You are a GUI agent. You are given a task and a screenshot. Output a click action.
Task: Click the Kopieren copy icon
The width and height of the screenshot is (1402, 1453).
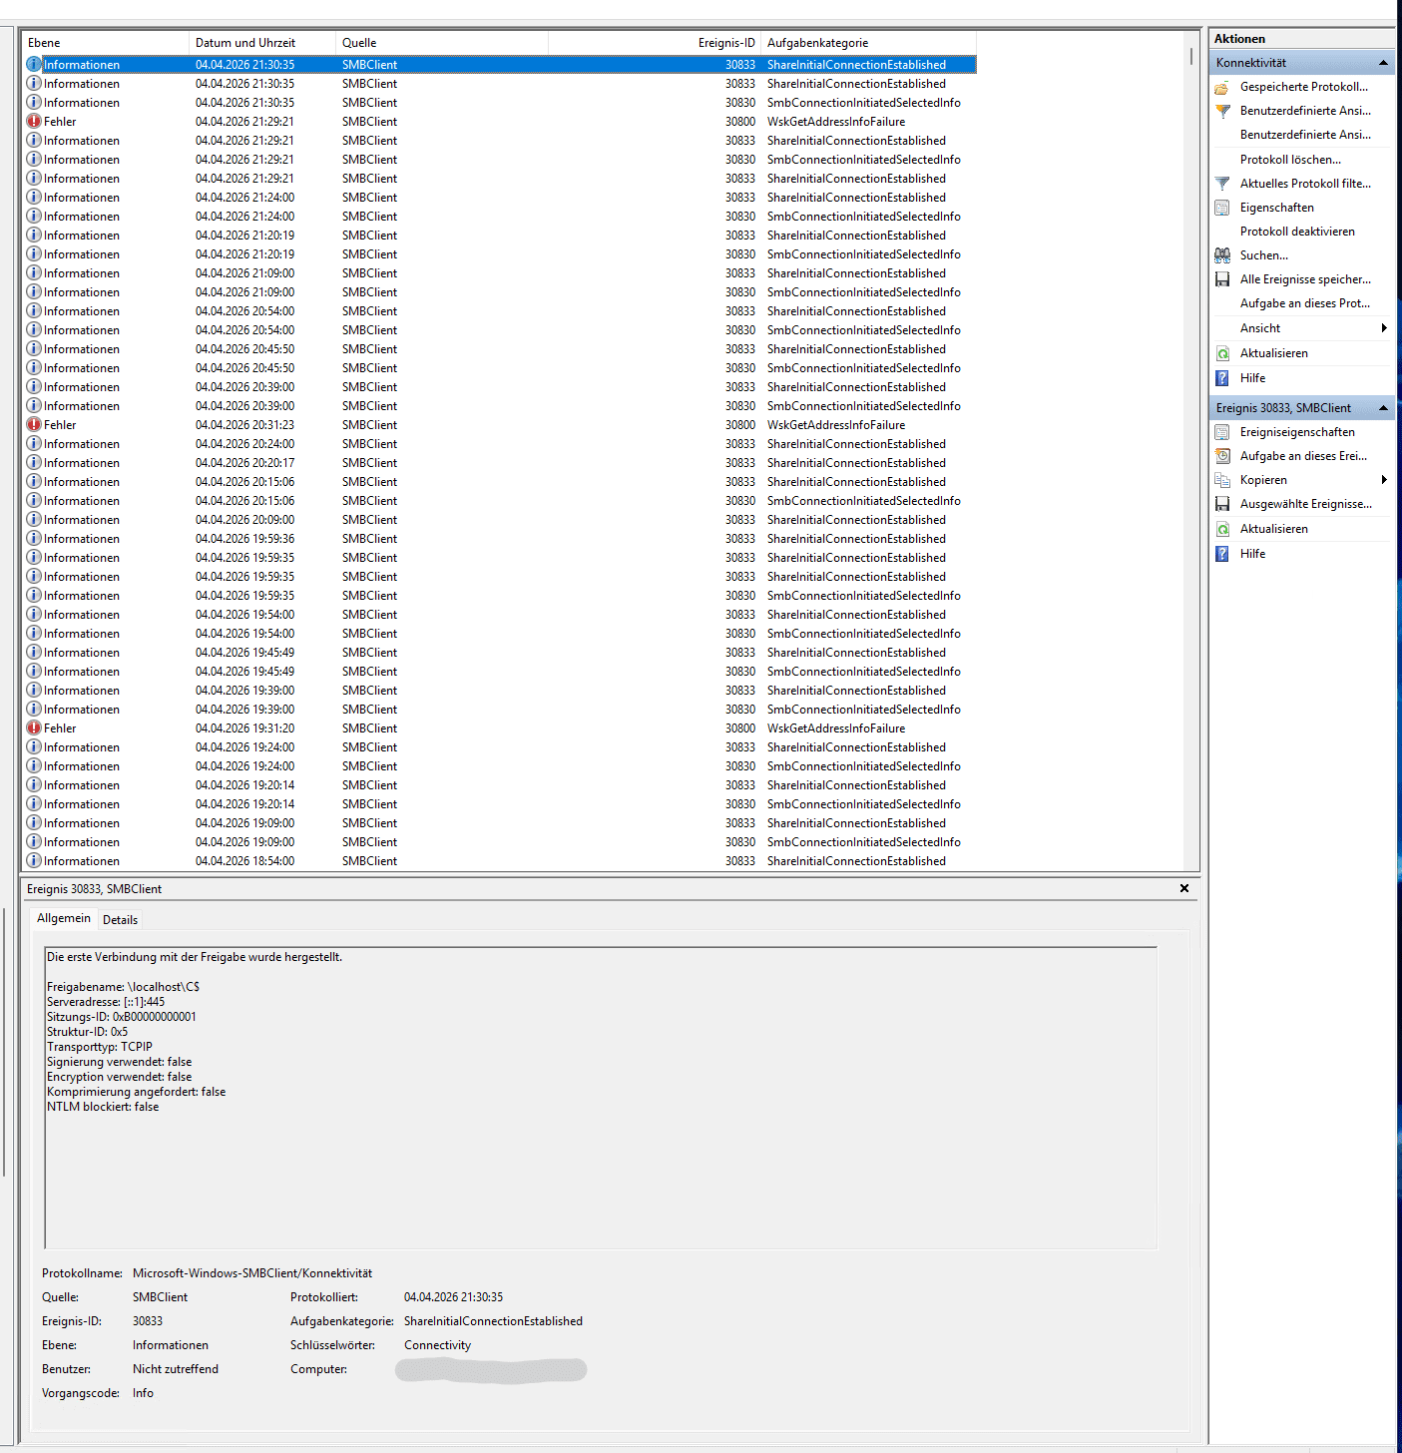coord(1221,480)
